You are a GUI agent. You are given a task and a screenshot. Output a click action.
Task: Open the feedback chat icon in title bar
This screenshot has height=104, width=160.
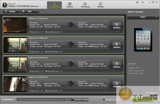137,2
